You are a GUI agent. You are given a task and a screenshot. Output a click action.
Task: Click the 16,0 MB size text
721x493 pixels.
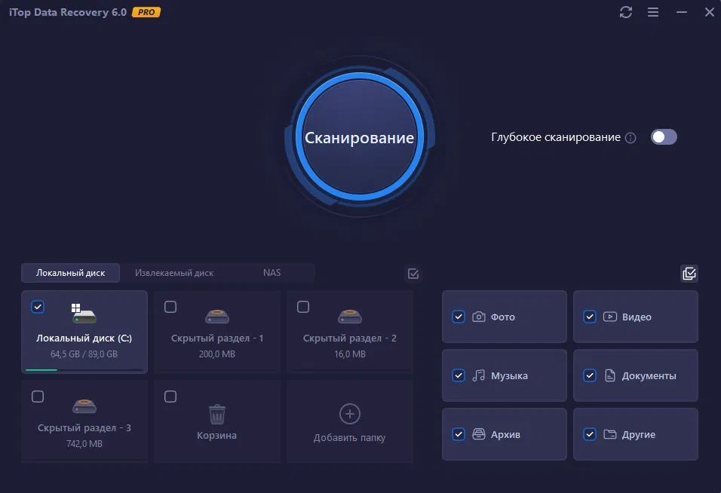pos(349,354)
